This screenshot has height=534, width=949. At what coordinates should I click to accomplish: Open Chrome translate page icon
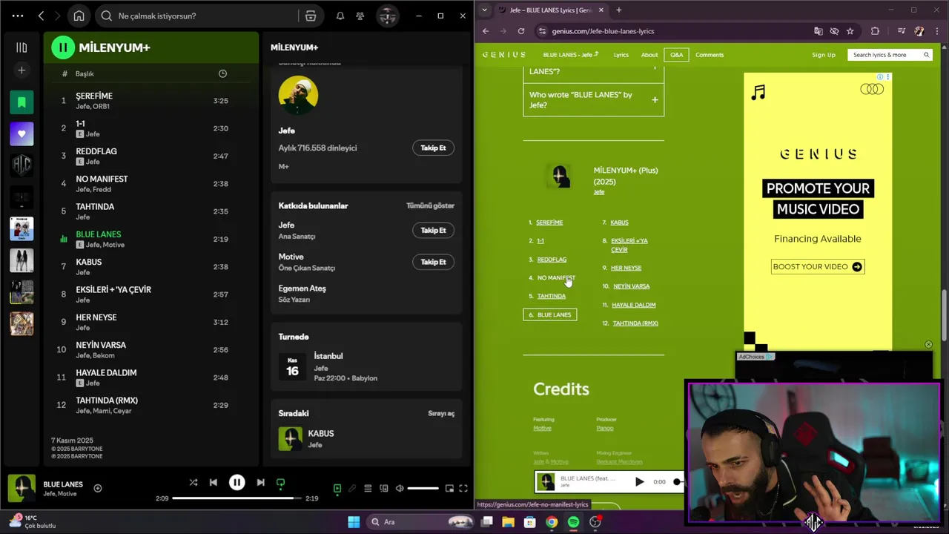819,31
